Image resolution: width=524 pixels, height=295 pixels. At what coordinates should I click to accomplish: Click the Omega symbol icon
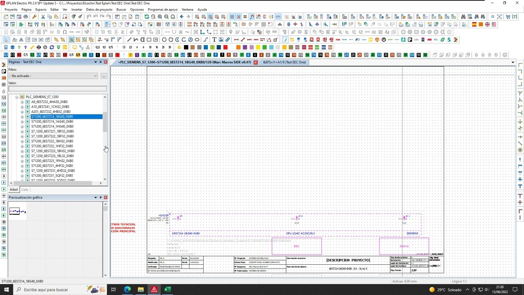pos(65,32)
